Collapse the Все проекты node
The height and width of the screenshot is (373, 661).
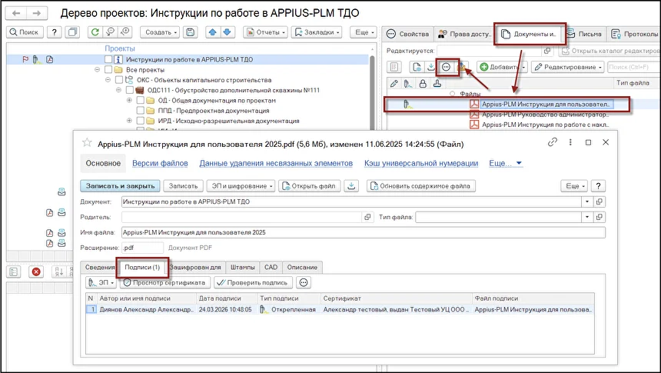(x=98, y=70)
